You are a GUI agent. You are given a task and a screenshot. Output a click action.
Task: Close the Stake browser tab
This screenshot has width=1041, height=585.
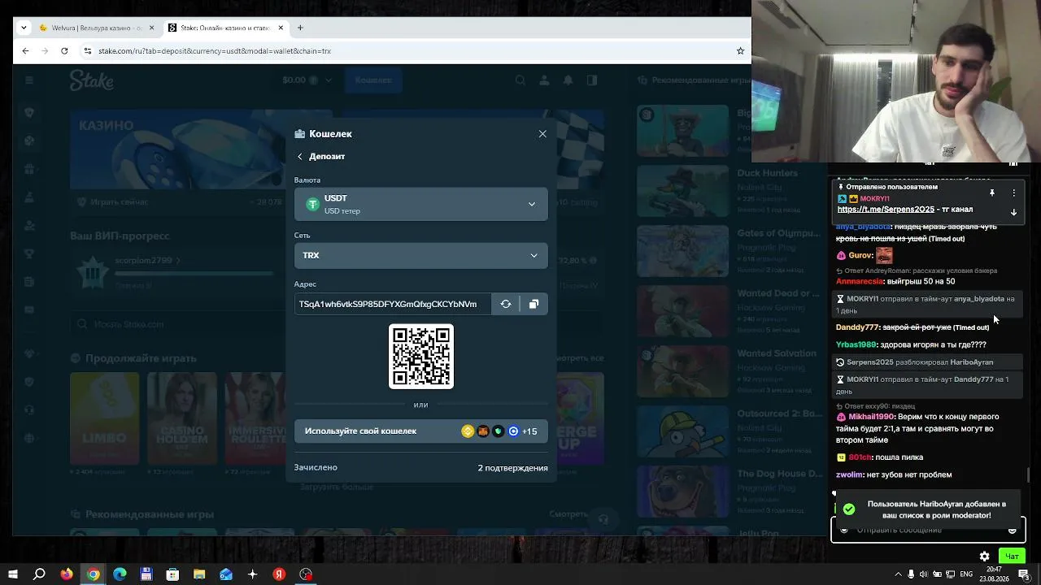point(281,28)
